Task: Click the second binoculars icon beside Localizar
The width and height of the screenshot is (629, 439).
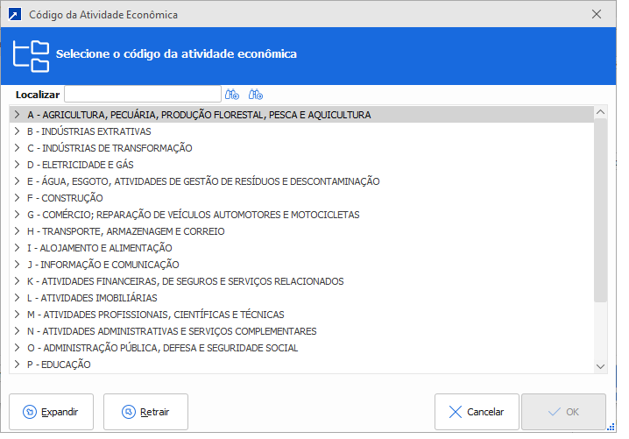Action: (x=256, y=94)
